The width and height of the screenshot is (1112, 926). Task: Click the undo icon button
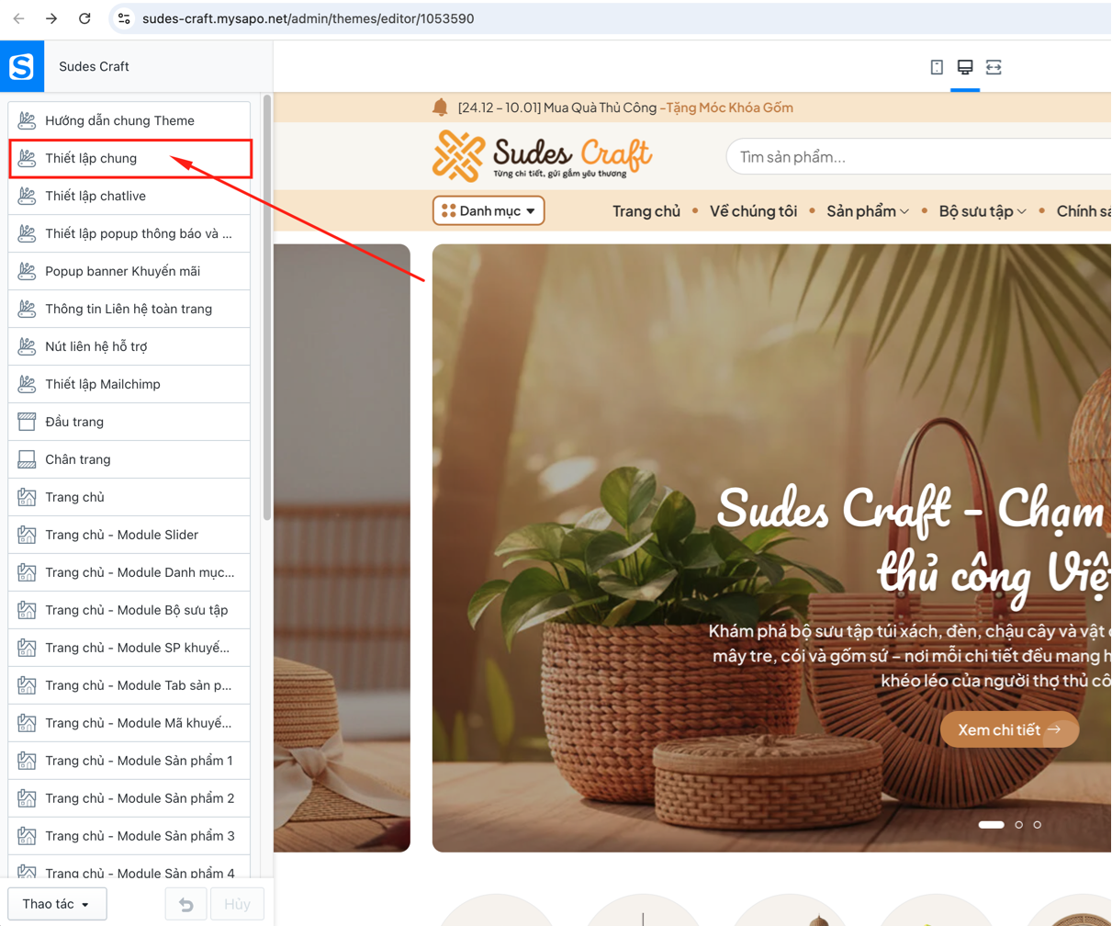(x=186, y=904)
